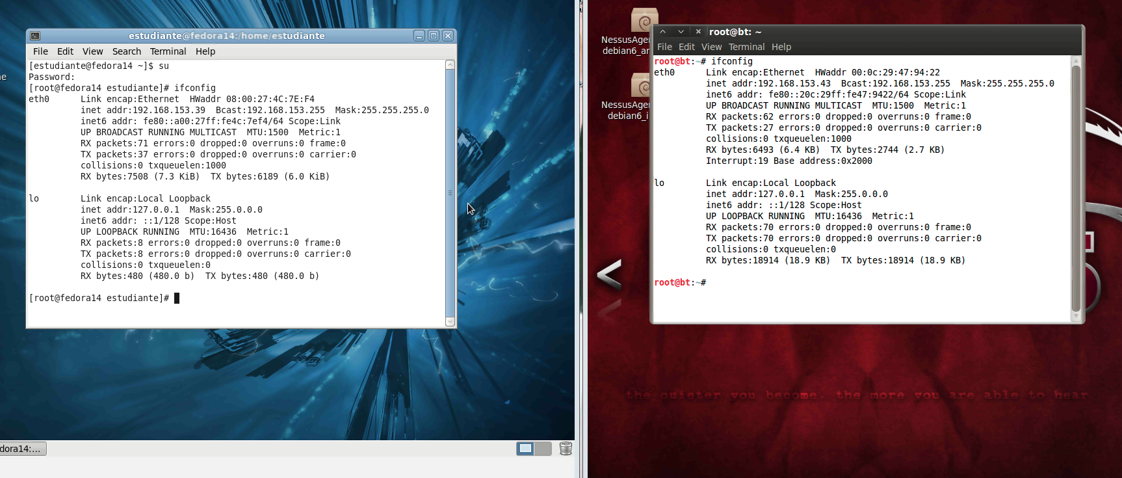Image resolution: width=1122 pixels, height=478 pixels.
Task: Click the root@bt terminal vertical scrollbar
Action: click(1076, 189)
